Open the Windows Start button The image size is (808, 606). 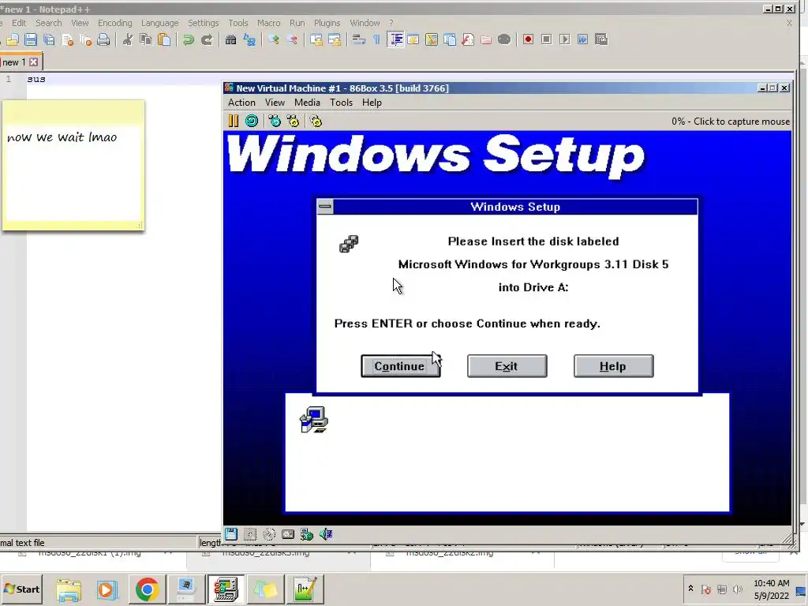(x=22, y=589)
